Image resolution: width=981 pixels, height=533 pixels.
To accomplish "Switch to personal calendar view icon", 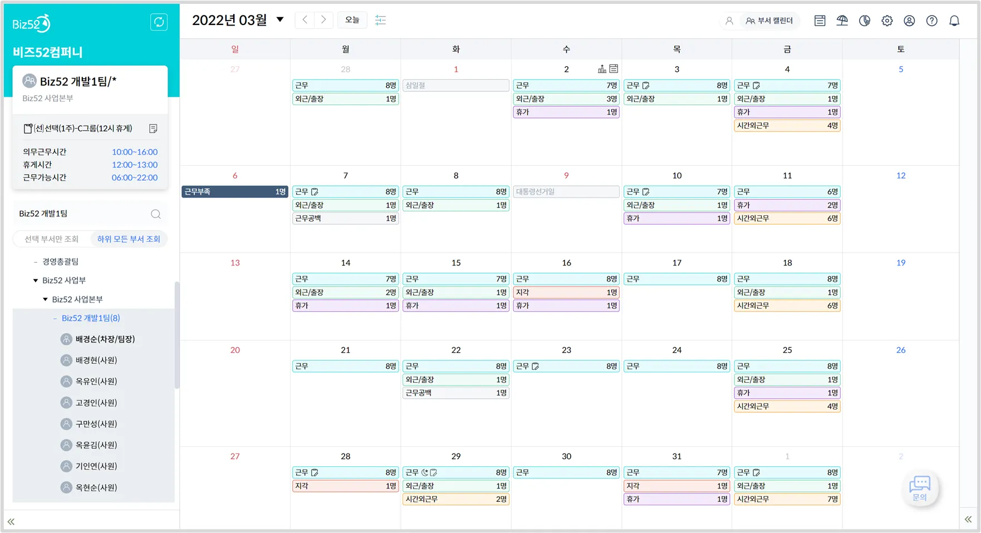I will click(x=729, y=21).
